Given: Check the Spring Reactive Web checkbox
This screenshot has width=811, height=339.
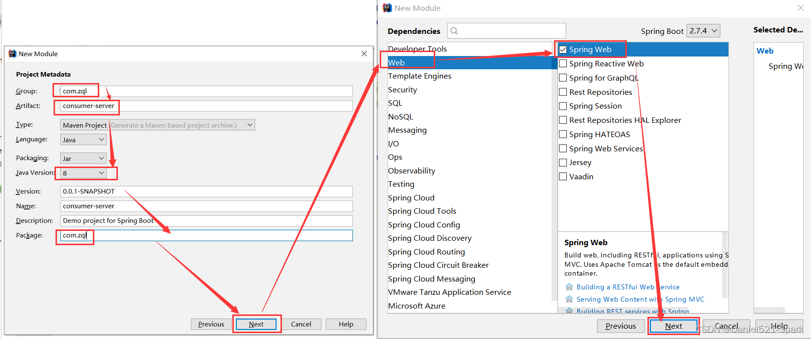Looking at the screenshot, I should click(x=563, y=63).
